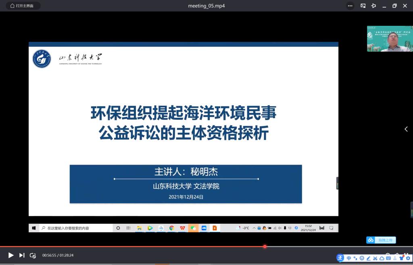
Task: Open the IME soft keyboard icon
Action: tap(388, 258)
